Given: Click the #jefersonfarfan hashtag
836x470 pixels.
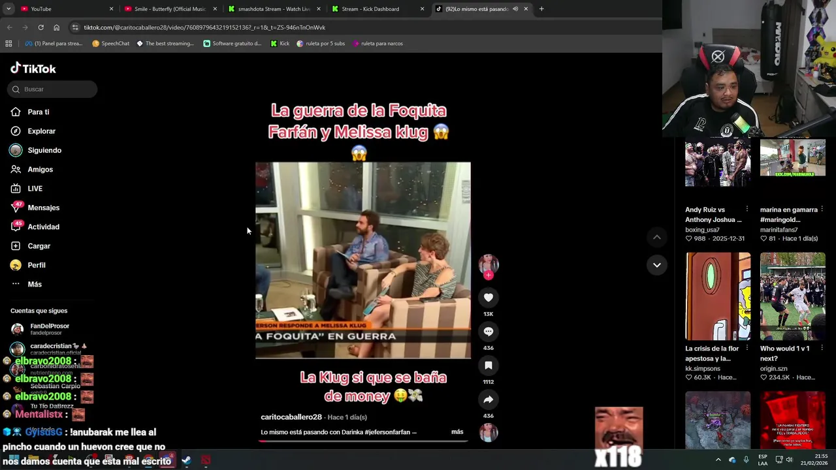Looking at the screenshot, I should pyautogui.click(x=388, y=432).
